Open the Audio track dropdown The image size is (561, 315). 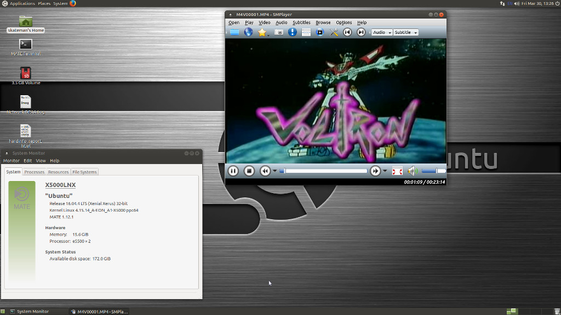[382, 32]
